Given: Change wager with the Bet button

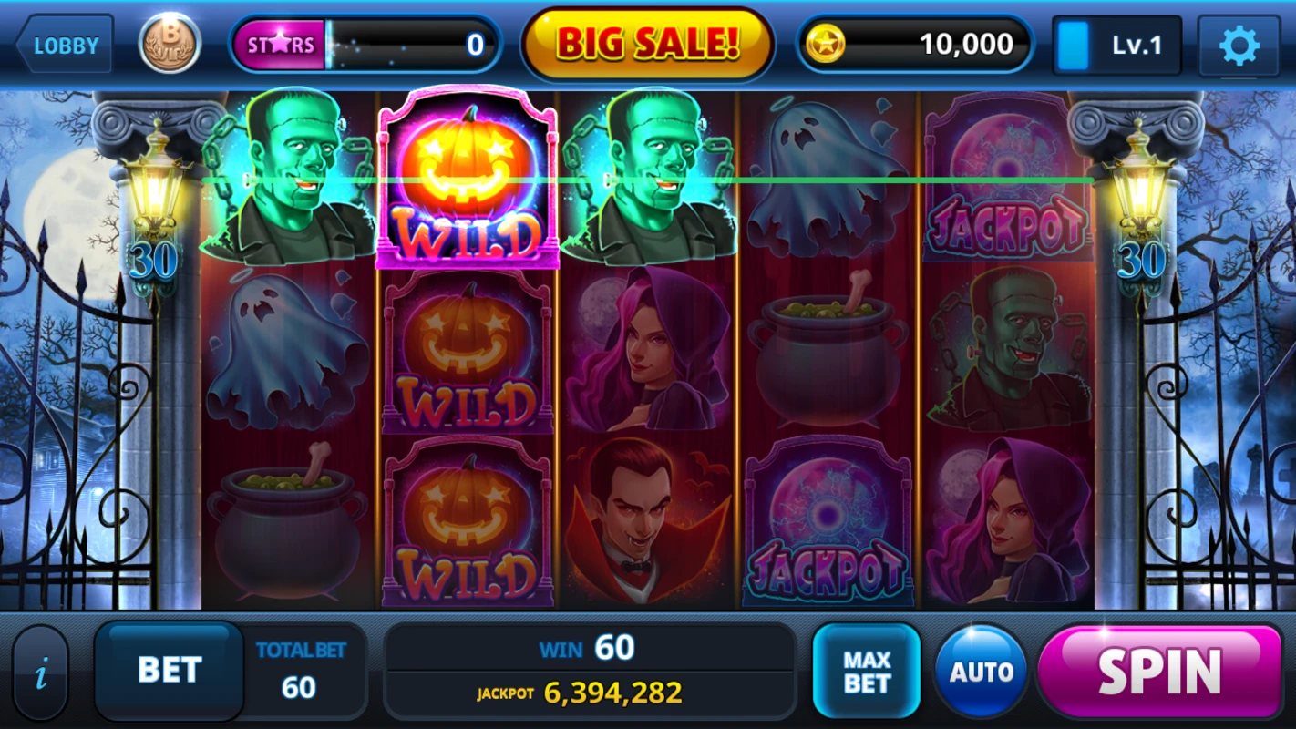Looking at the screenshot, I should tap(170, 671).
